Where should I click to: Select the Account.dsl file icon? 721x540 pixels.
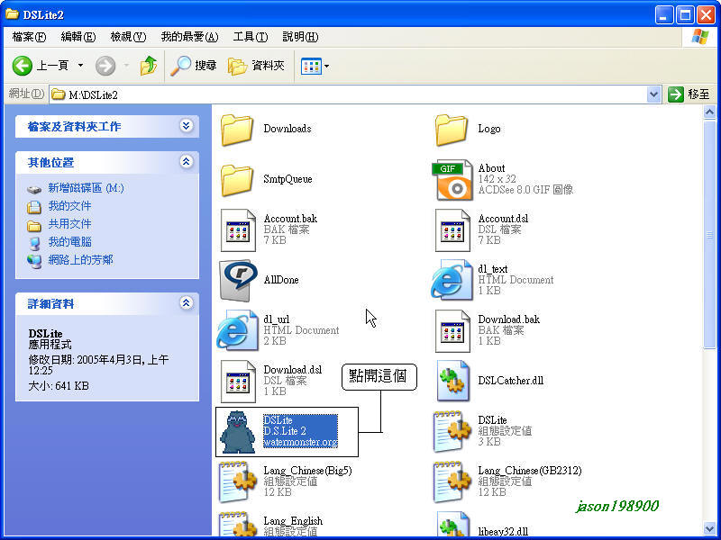[452, 230]
